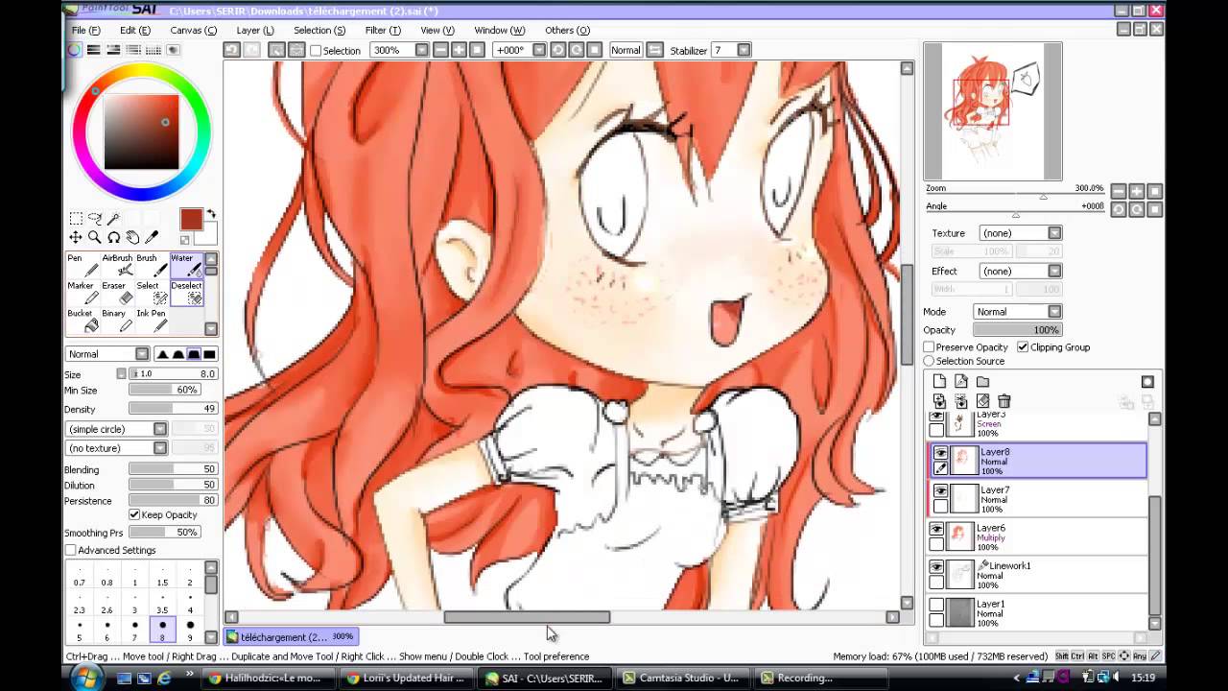
Task: Select Layer7 in the layer list
Action: (1037, 499)
